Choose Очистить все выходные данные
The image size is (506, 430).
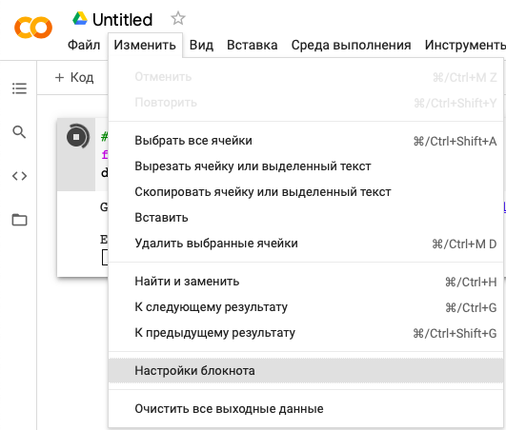coord(306,409)
